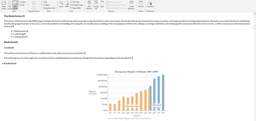Click the 'codicology' bullet item
Viewport: 256px width, 121px height.
click(20, 34)
